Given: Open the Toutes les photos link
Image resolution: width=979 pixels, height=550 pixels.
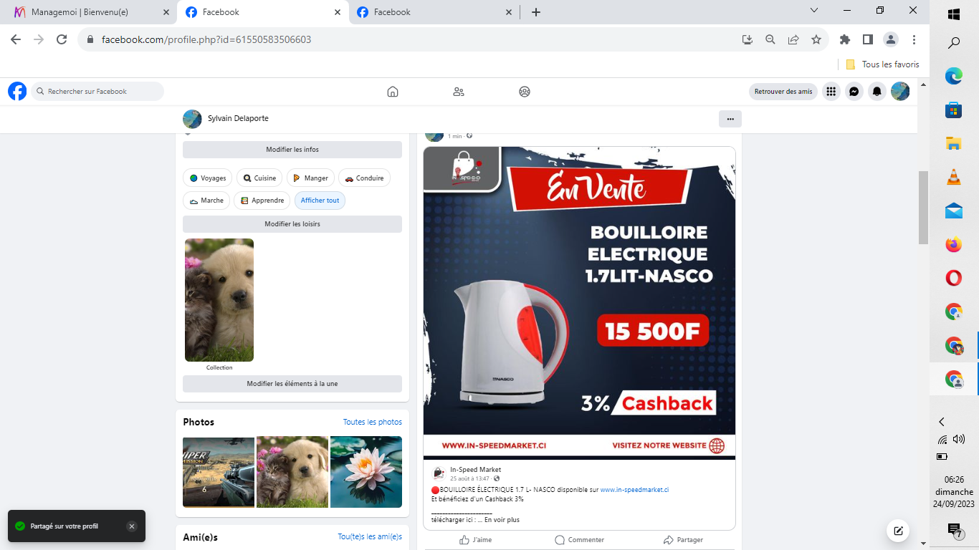Looking at the screenshot, I should click(x=372, y=422).
